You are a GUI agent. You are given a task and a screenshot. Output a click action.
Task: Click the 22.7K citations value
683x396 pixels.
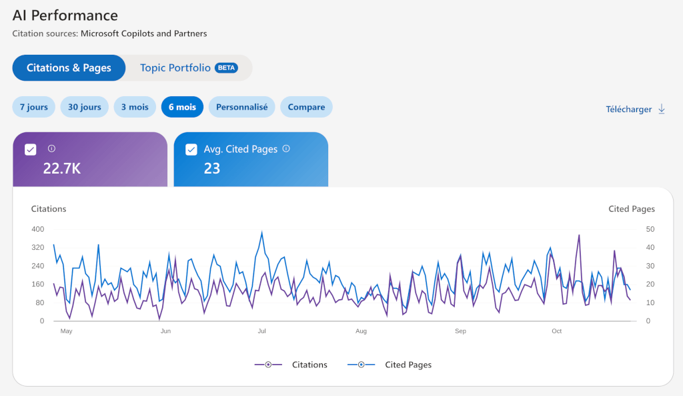[x=62, y=168]
